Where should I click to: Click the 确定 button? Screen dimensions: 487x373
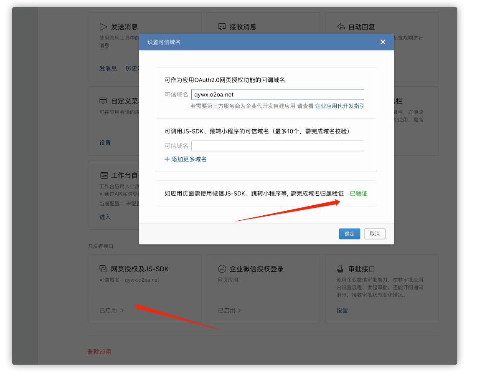click(349, 234)
